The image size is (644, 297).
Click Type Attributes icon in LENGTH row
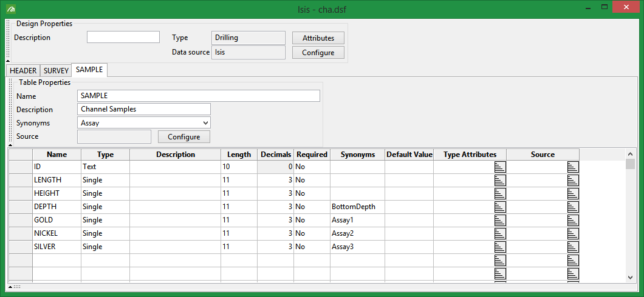click(499, 180)
